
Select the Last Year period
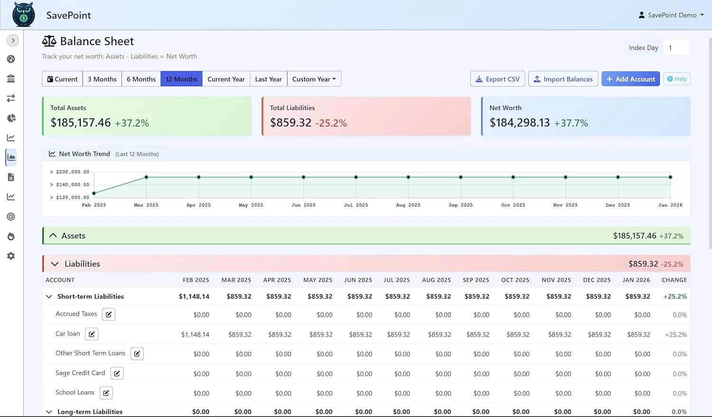pos(268,79)
